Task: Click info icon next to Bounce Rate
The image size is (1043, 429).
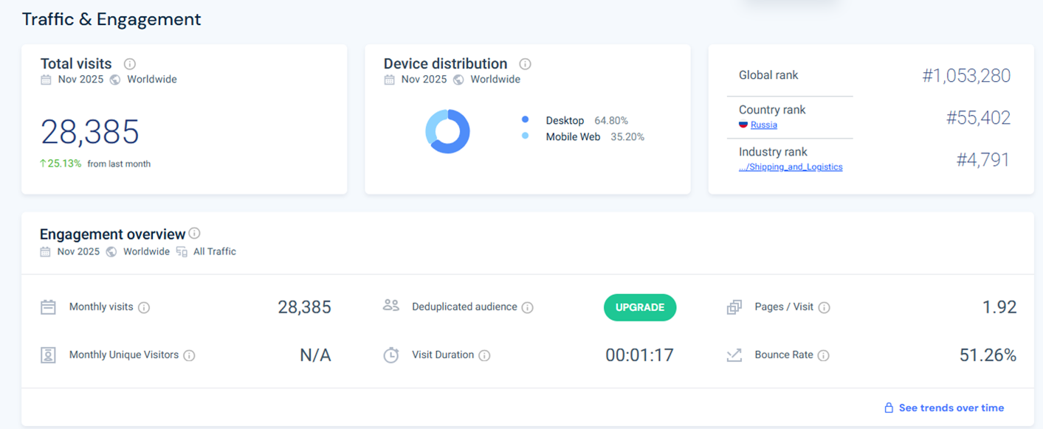Action: coord(823,355)
